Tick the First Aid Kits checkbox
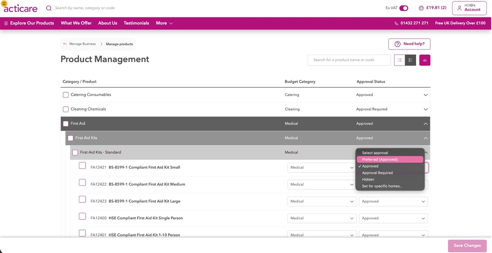The height and width of the screenshot is (253, 492). [70, 139]
